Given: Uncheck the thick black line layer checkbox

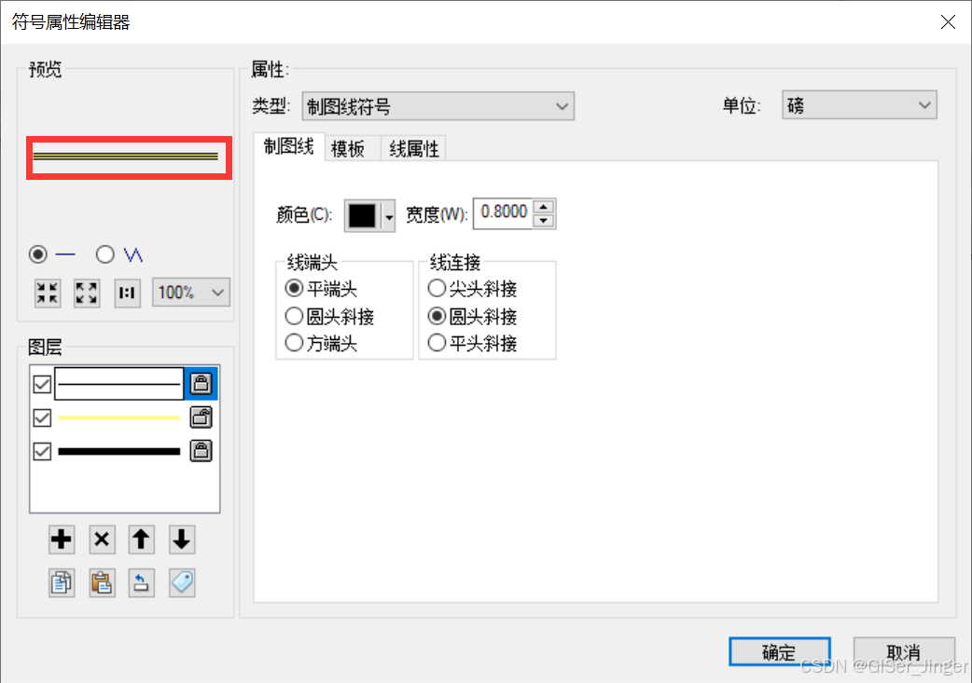Looking at the screenshot, I should [x=42, y=451].
